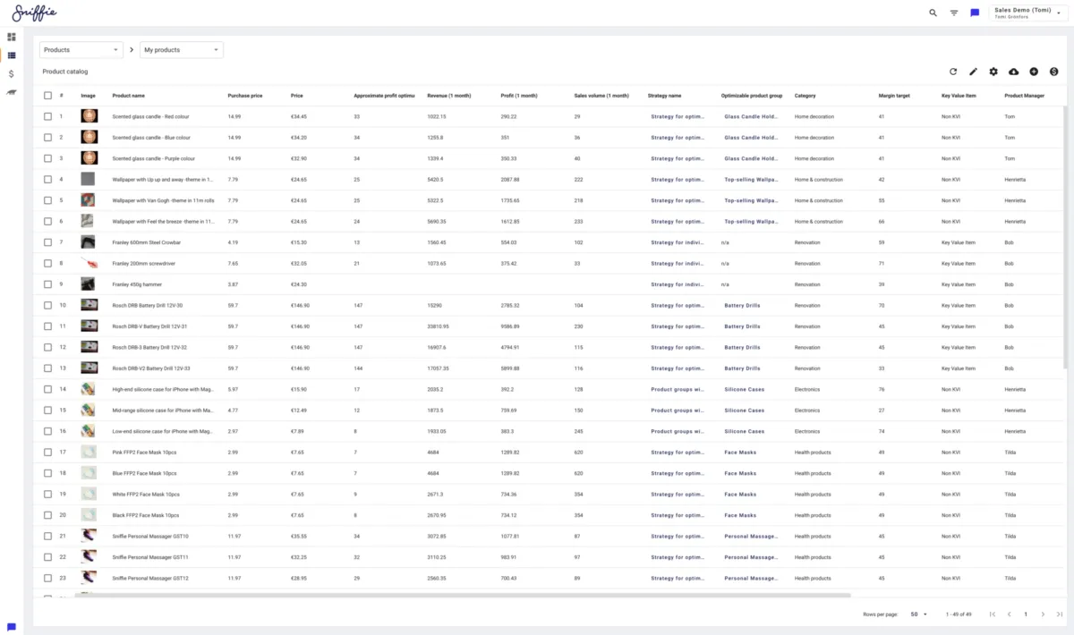This screenshot has width=1074, height=635.
Task: Tick checkbox for Black FFP2 Face Mask 10pcs
Action: click(x=47, y=515)
